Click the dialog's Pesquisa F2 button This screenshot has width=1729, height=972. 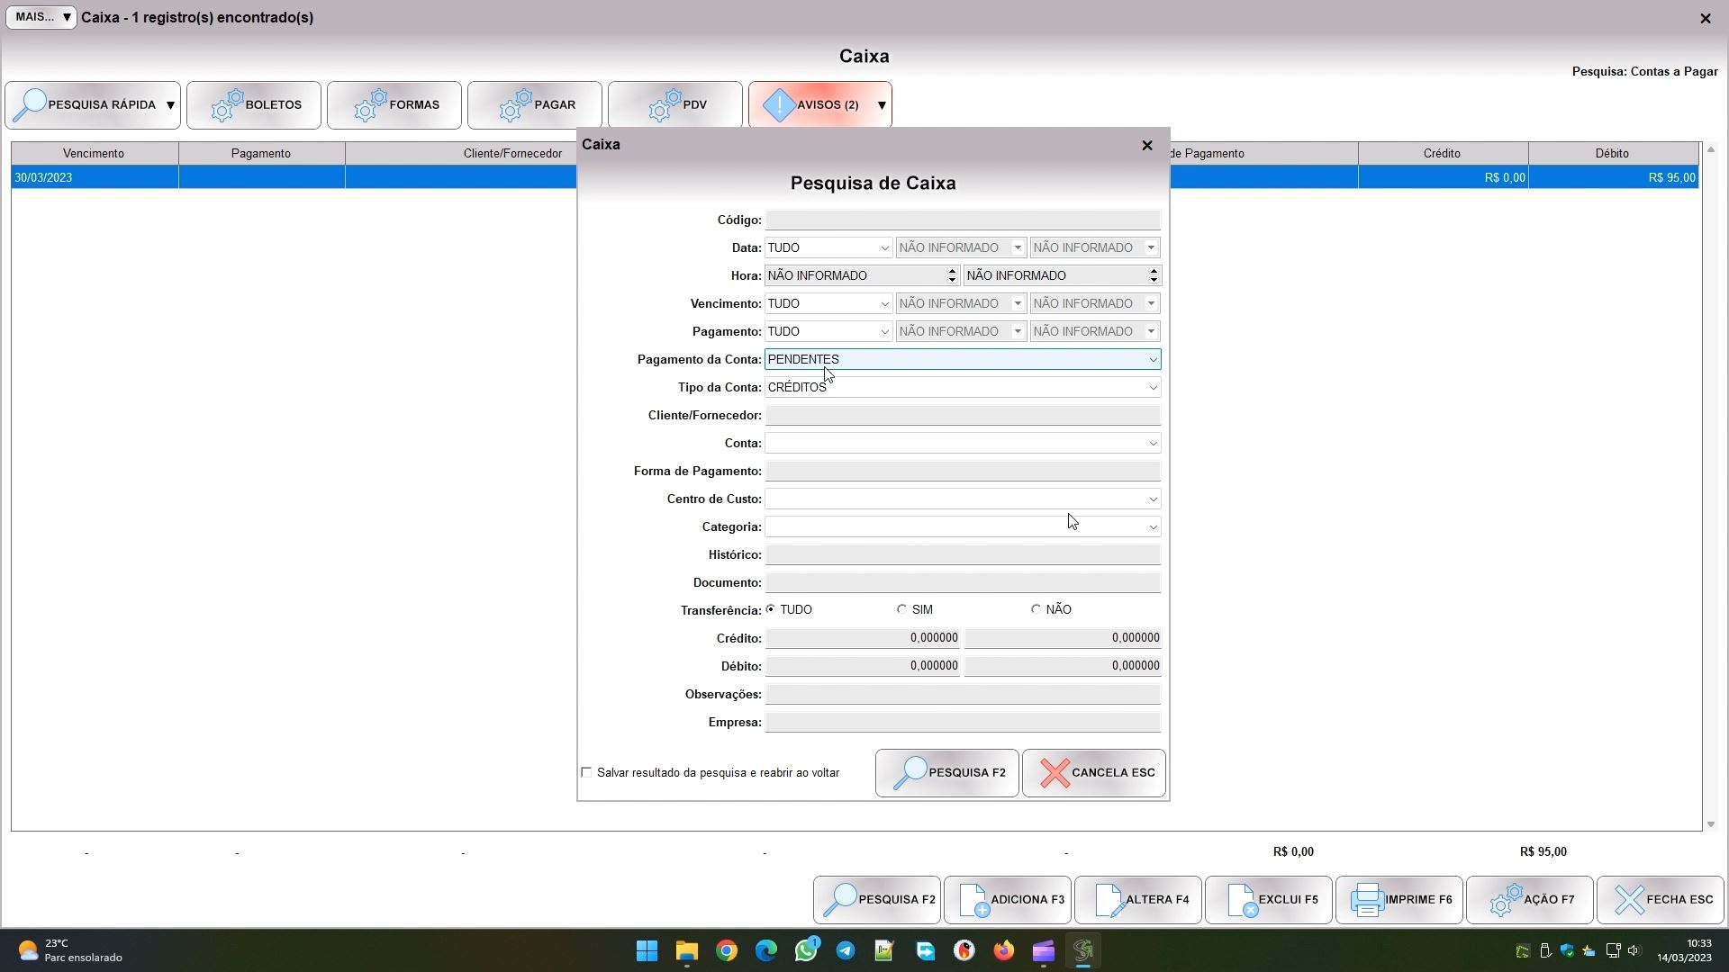tap(946, 773)
